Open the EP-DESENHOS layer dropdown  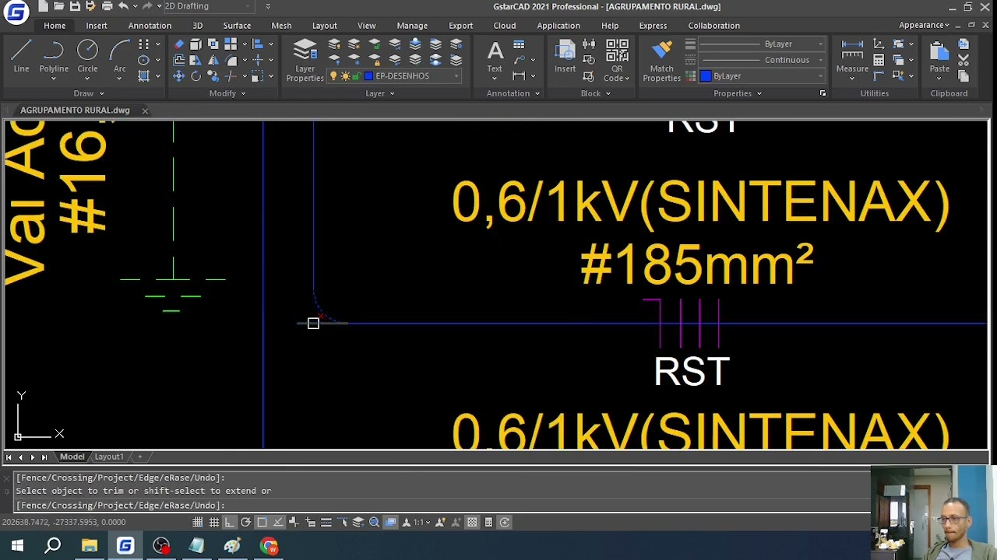[x=396, y=76]
